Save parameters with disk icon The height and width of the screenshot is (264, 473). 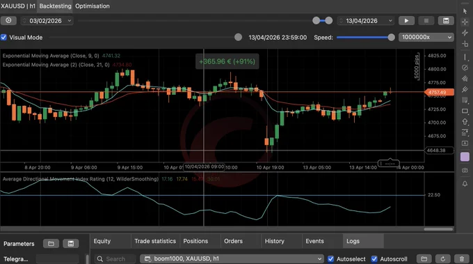click(70, 244)
